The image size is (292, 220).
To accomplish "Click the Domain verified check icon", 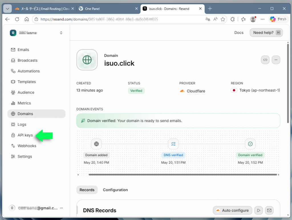I will click(250, 144).
